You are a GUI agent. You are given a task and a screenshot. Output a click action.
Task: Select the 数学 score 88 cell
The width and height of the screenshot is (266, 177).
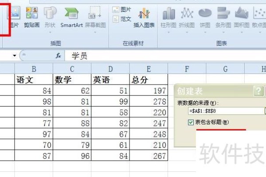coord(72,123)
